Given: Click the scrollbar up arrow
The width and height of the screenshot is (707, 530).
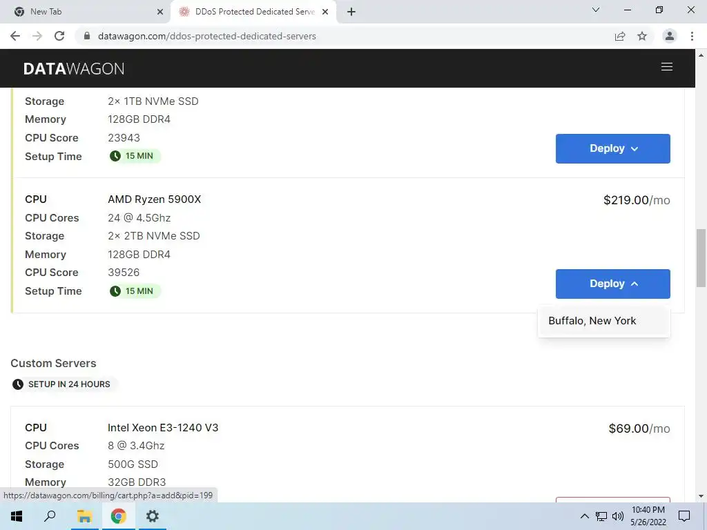Looking at the screenshot, I should (x=701, y=55).
